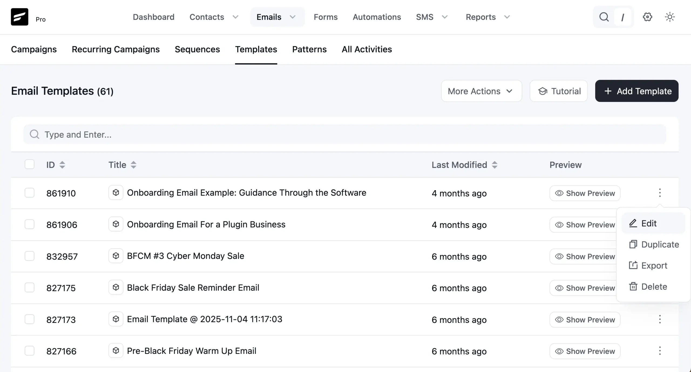The image size is (691, 372).
Task: Click the FluentCRM logo icon
Action: pyautogui.click(x=19, y=17)
